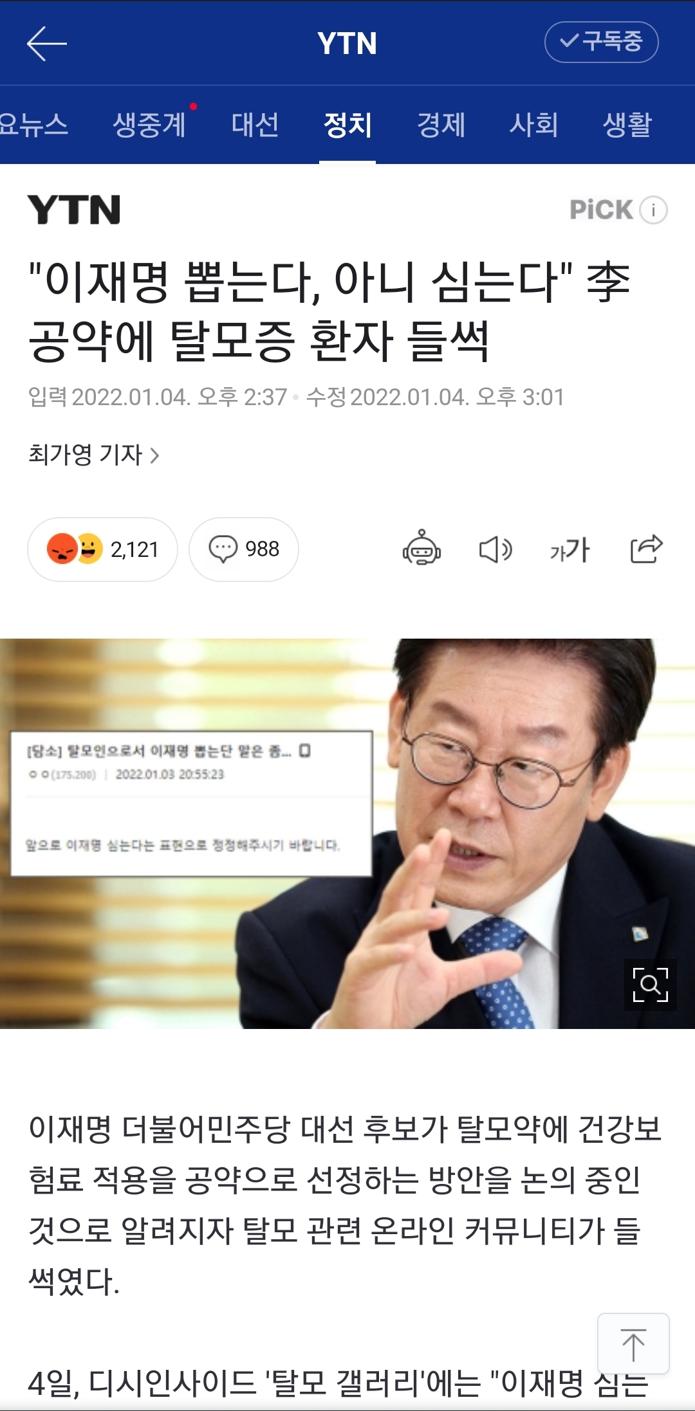
Task: Share the article via share icon
Action: point(646,549)
